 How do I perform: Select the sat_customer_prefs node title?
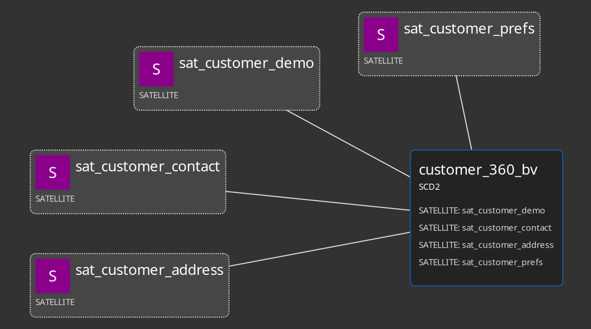(469, 29)
